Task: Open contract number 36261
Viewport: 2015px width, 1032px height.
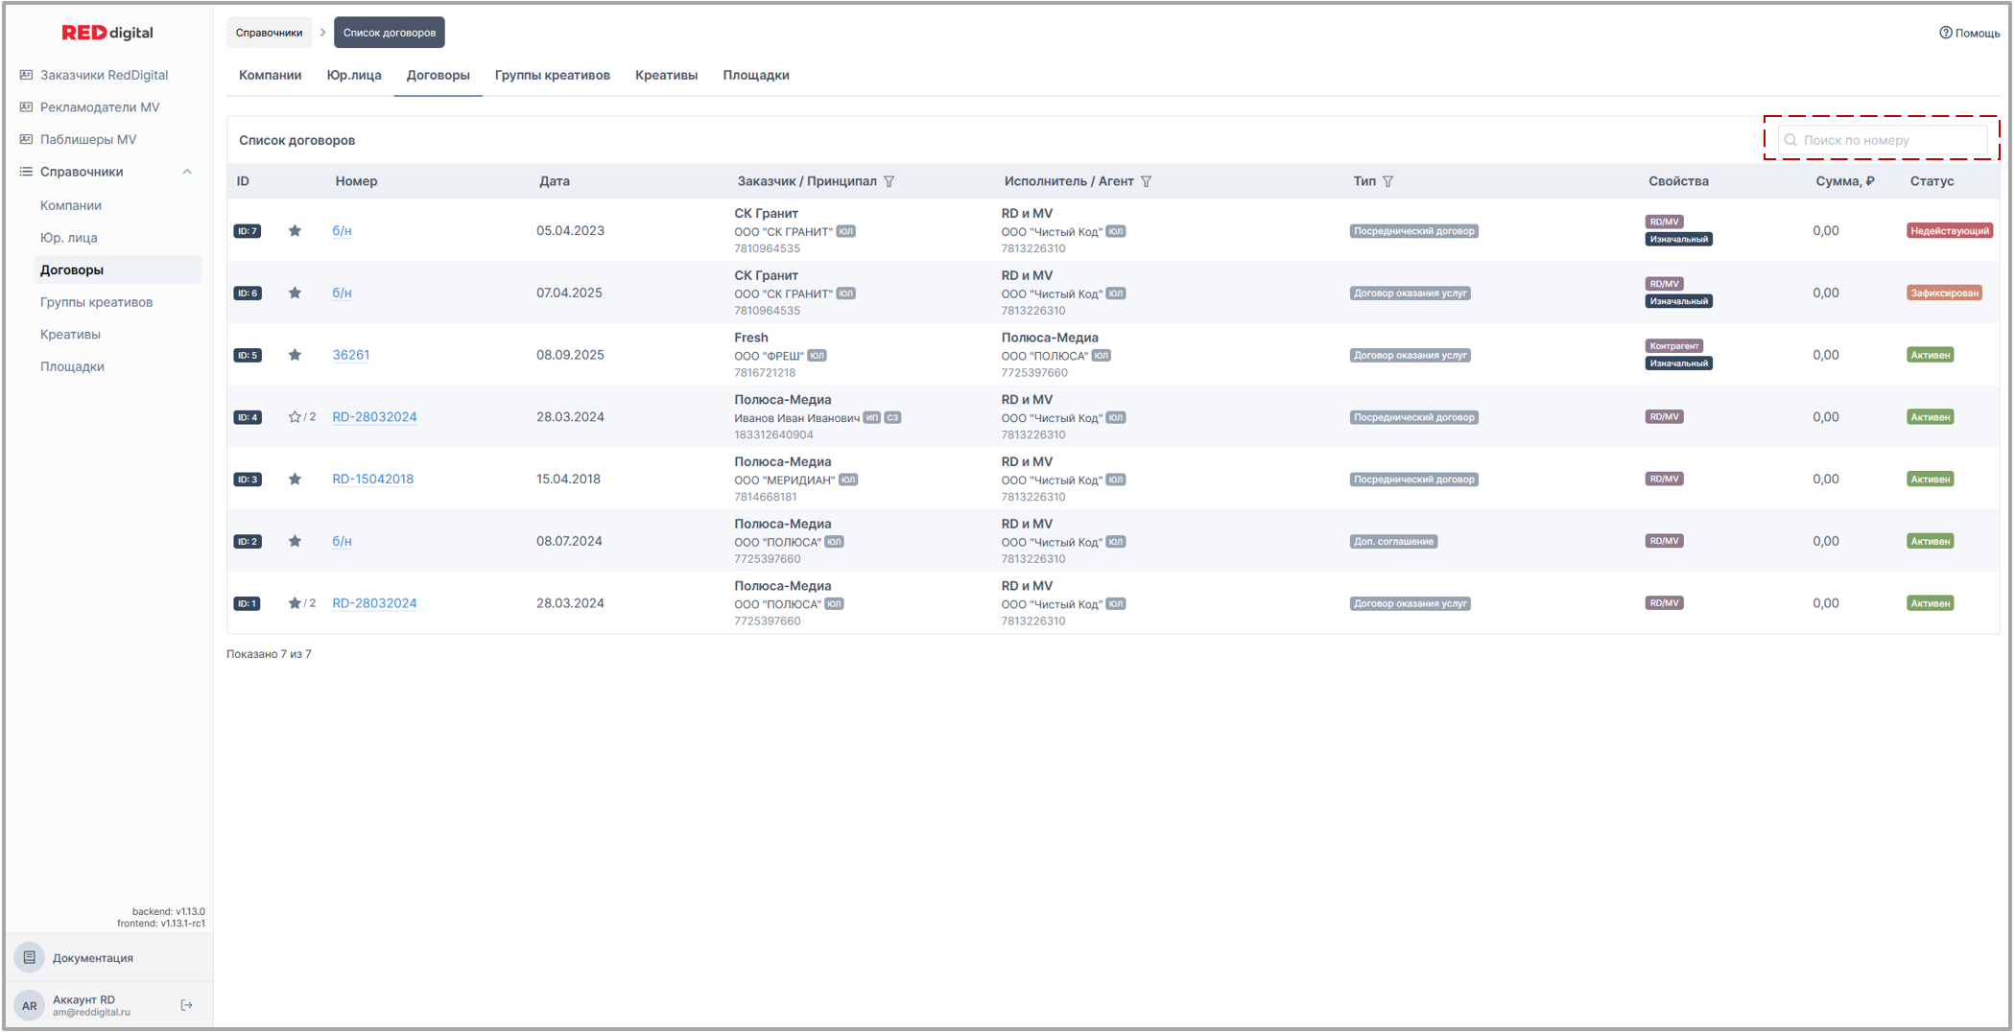Action: tap(350, 355)
